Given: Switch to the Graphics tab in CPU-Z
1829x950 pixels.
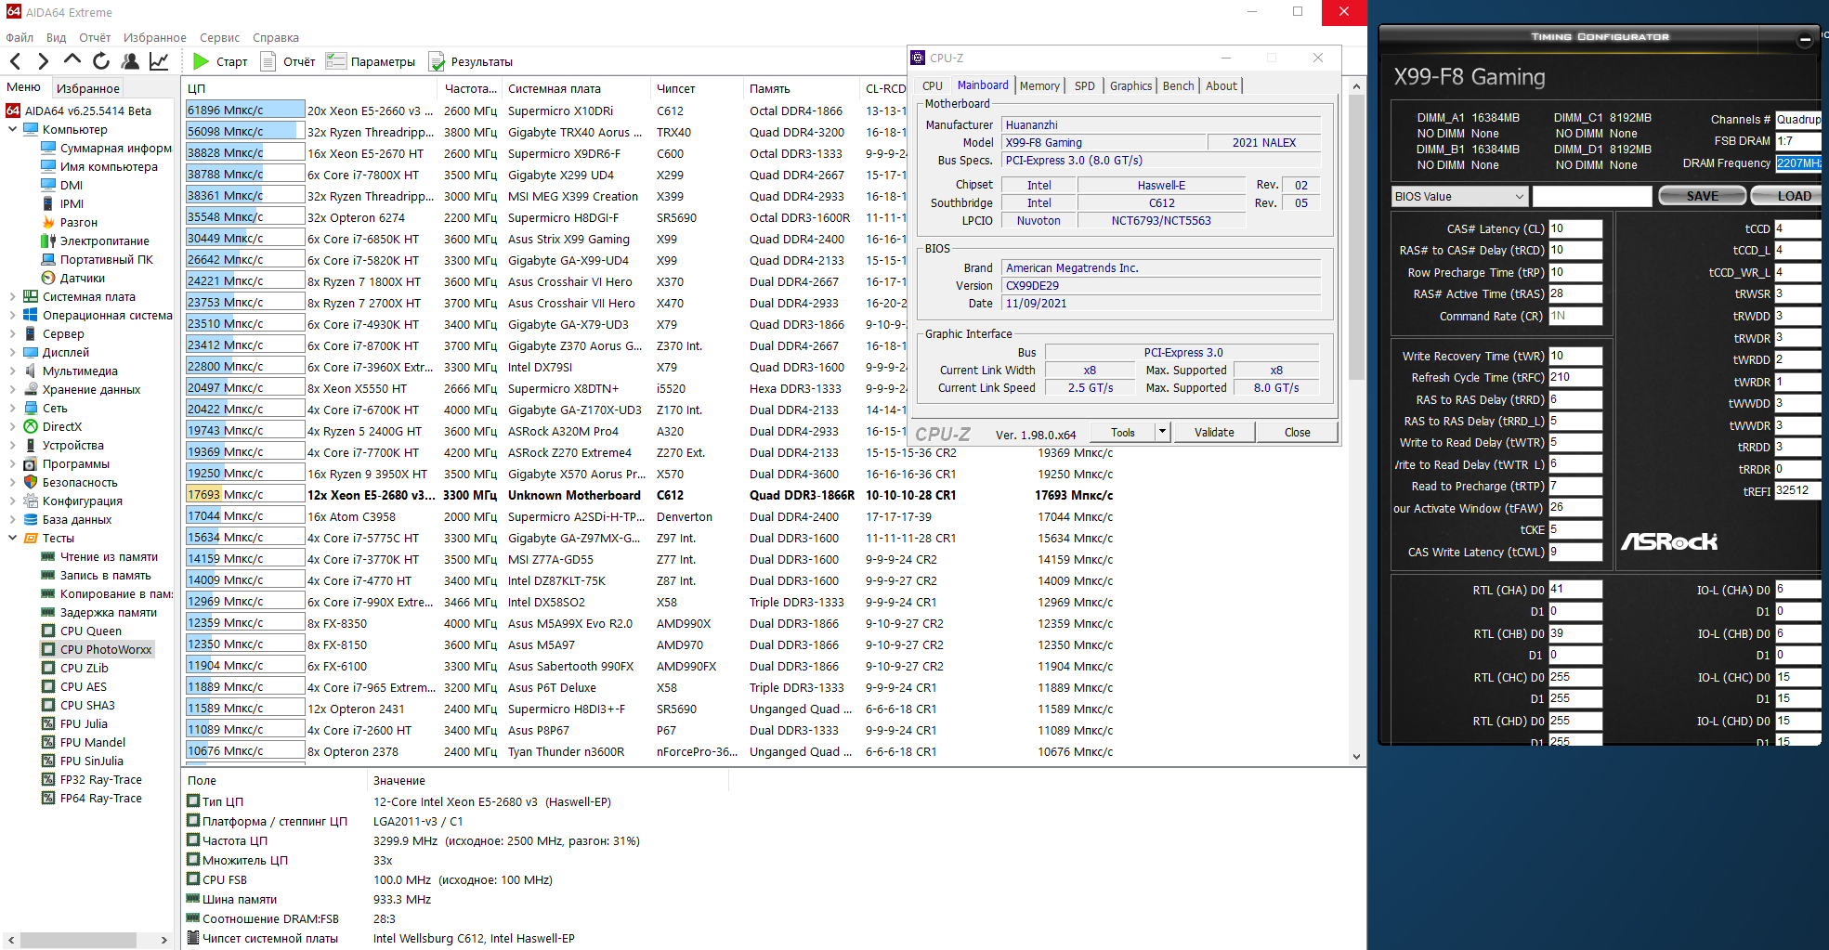Looking at the screenshot, I should 1130,85.
